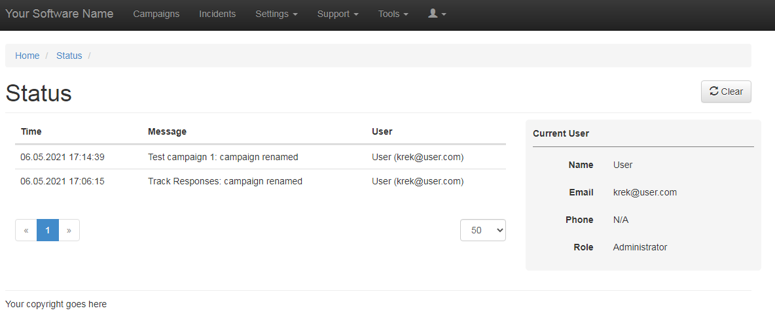
Task: Open the Incidents menu item
Action: click(x=217, y=14)
